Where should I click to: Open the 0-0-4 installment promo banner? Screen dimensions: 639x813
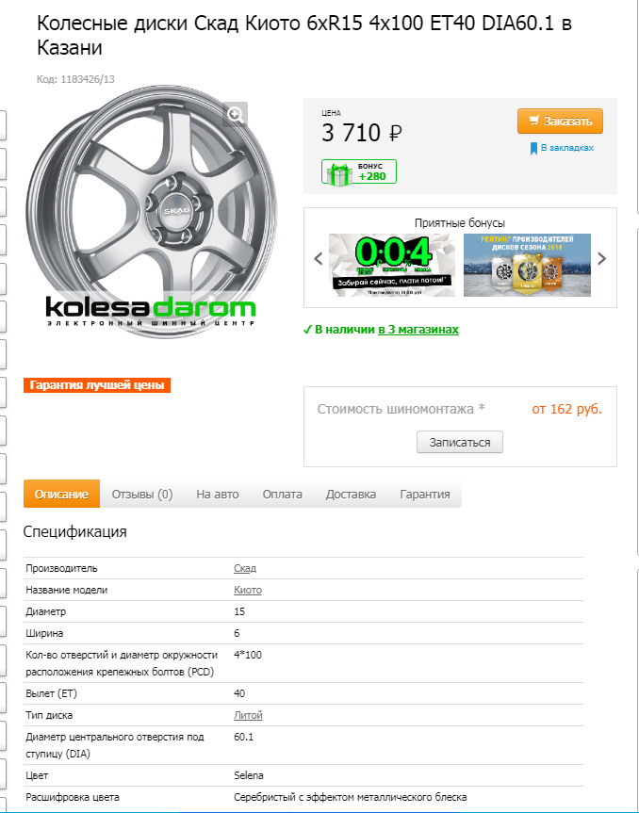point(392,265)
